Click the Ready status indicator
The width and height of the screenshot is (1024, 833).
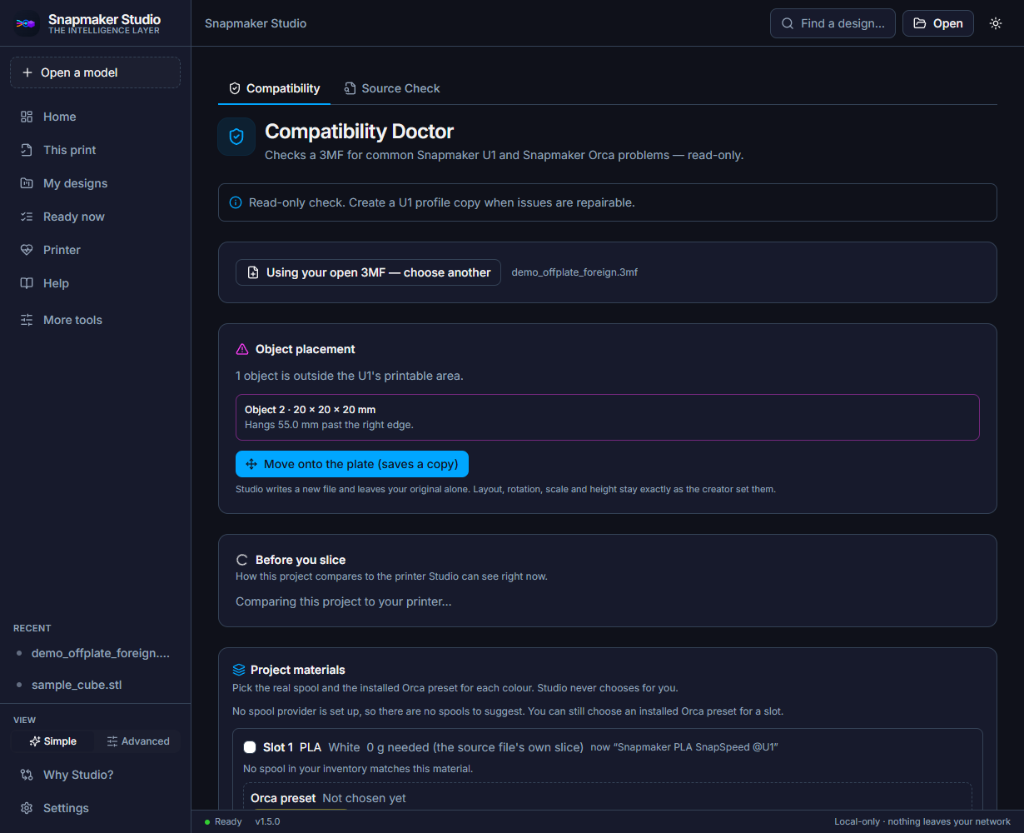click(223, 821)
